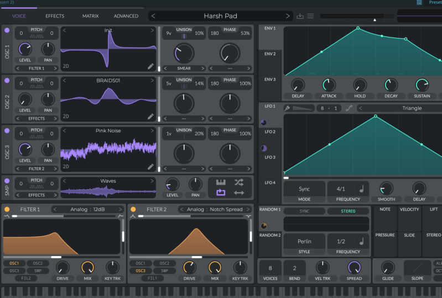Previous Filter 2 type before Notch Spread
The height and width of the screenshot is (298, 442).
(x=182, y=210)
